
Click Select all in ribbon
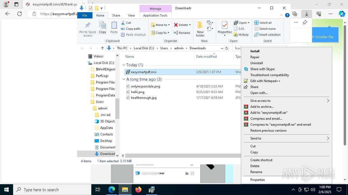(x=263, y=23)
